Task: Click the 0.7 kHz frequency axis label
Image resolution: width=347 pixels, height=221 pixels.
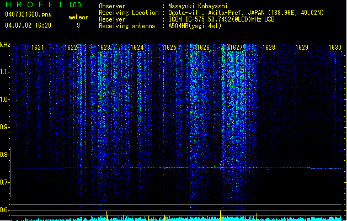Action: [5, 182]
